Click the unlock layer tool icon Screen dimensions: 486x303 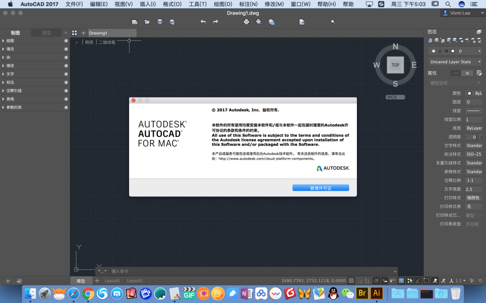[x=479, y=41]
